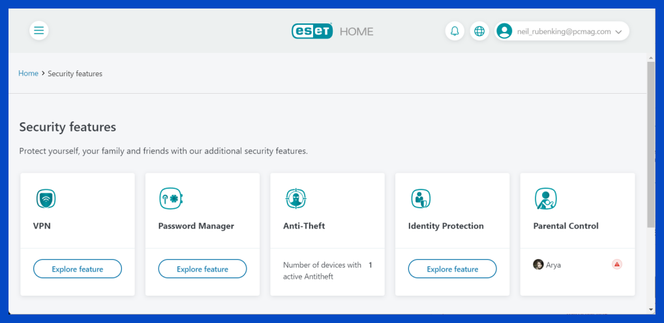Click the Security features page heading
The width and height of the screenshot is (664, 323).
(68, 127)
